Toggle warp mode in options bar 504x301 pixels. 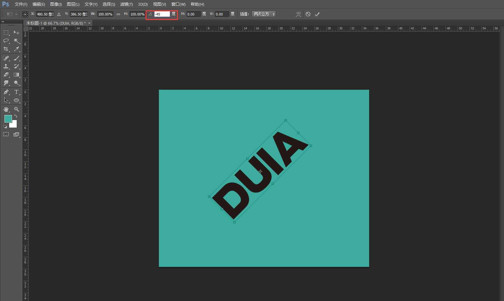pyautogui.click(x=298, y=14)
